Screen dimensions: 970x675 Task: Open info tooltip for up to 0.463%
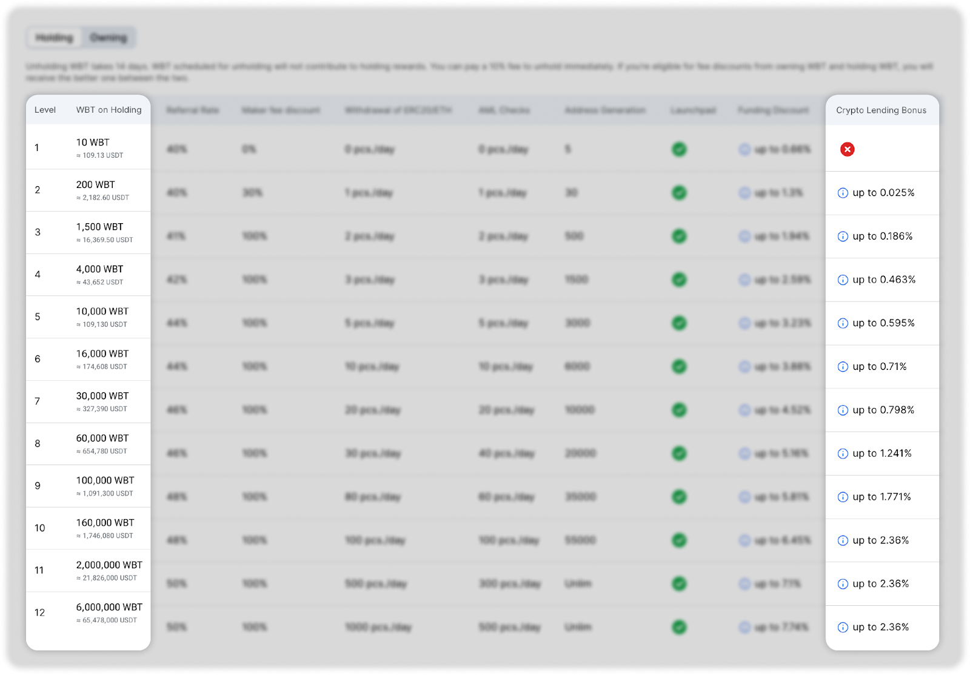coord(842,280)
